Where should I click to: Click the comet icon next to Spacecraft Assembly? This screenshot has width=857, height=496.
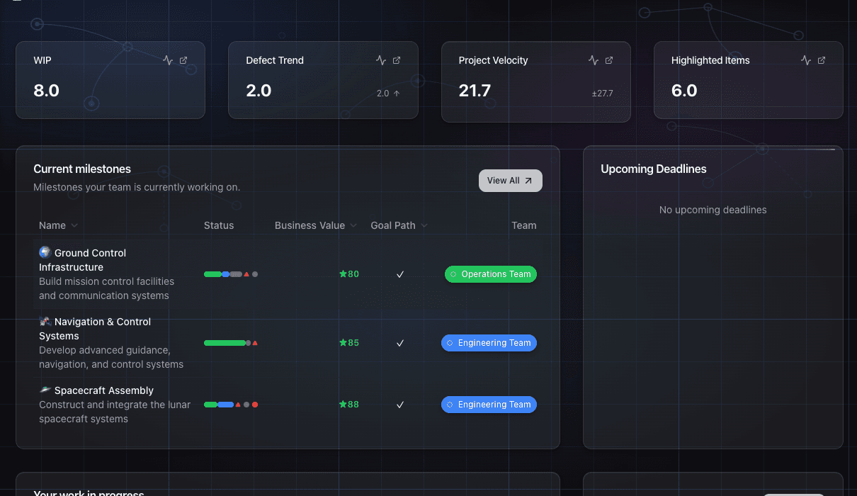pyautogui.click(x=44, y=390)
